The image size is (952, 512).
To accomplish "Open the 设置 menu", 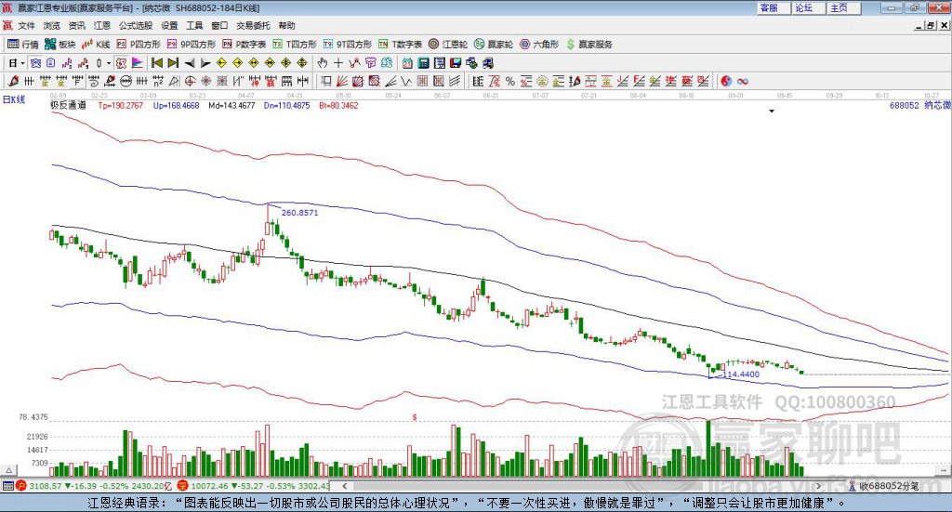I will [x=169, y=25].
